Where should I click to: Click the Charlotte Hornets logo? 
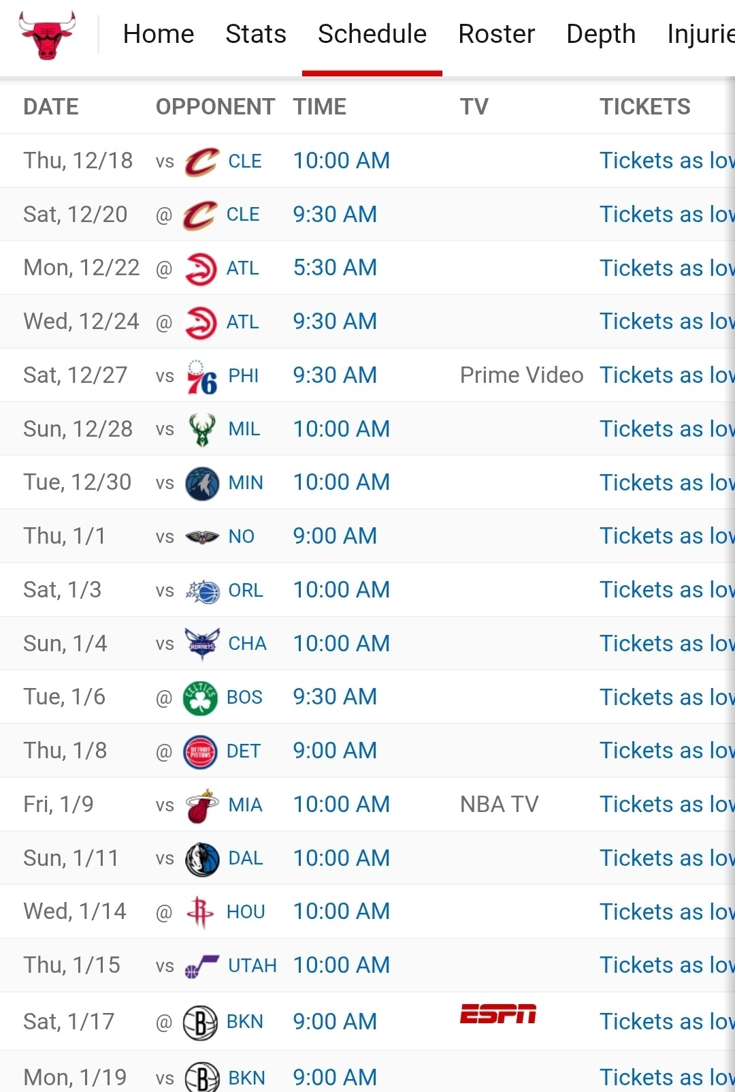click(x=202, y=644)
